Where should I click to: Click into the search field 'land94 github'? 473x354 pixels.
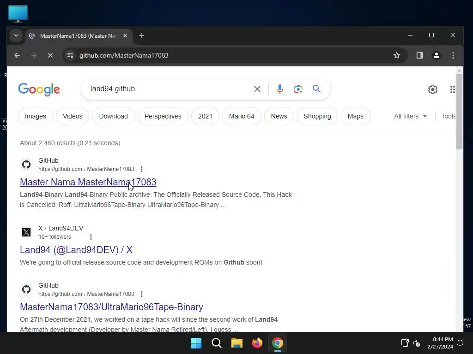point(169,89)
